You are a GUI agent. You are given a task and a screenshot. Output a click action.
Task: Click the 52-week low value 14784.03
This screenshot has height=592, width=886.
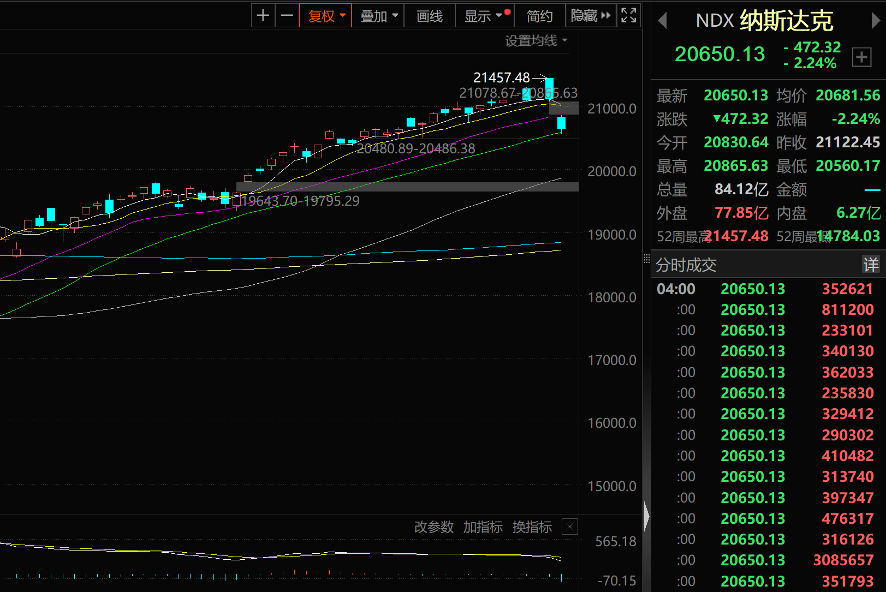pyautogui.click(x=849, y=236)
